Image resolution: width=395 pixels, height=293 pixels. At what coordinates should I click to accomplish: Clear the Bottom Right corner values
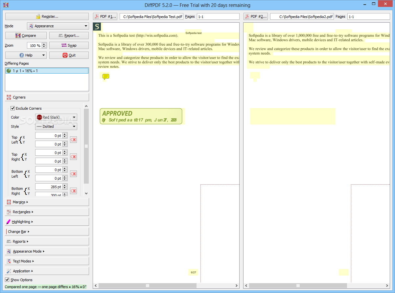coord(73,191)
